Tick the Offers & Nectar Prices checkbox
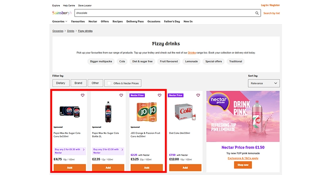The width and height of the screenshot is (333, 175). pos(109,83)
